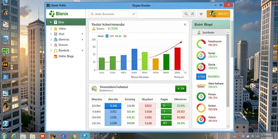The height and width of the screenshot is (139, 278).
Task: Click the green 4.5% button
Action: (x=181, y=88)
